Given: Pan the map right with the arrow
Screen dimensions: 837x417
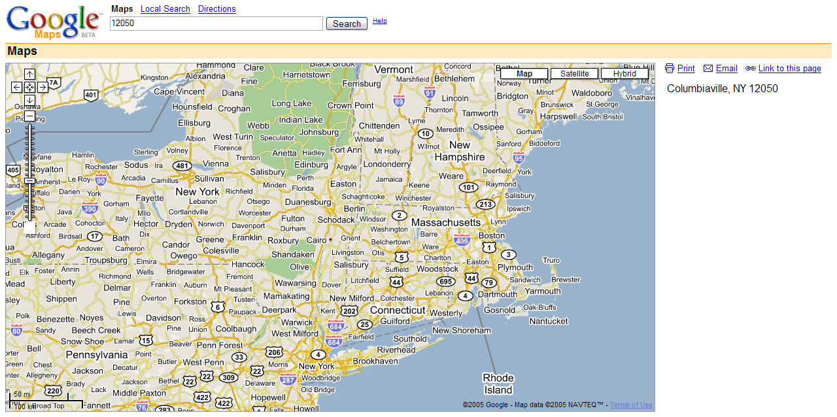Looking at the screenshot, I should [x=43, y=87].
